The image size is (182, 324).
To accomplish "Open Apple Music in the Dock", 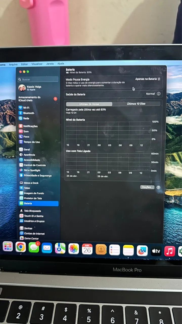I will [x=170, y=251].
